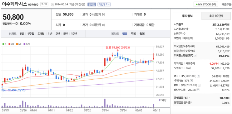Switch to the 호가10단계 tab
Screen dimensions: 232x114
(x=216, y=16)
